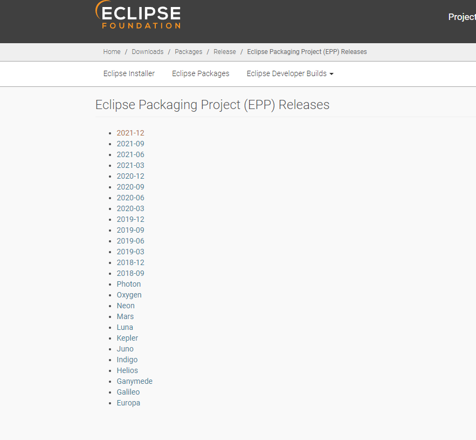
Task: View the 2020-06 release
Action: point(130,198)
